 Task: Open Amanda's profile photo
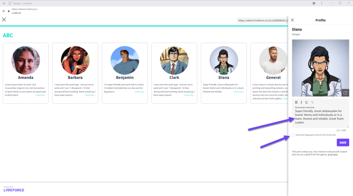(x=26, y=60)
